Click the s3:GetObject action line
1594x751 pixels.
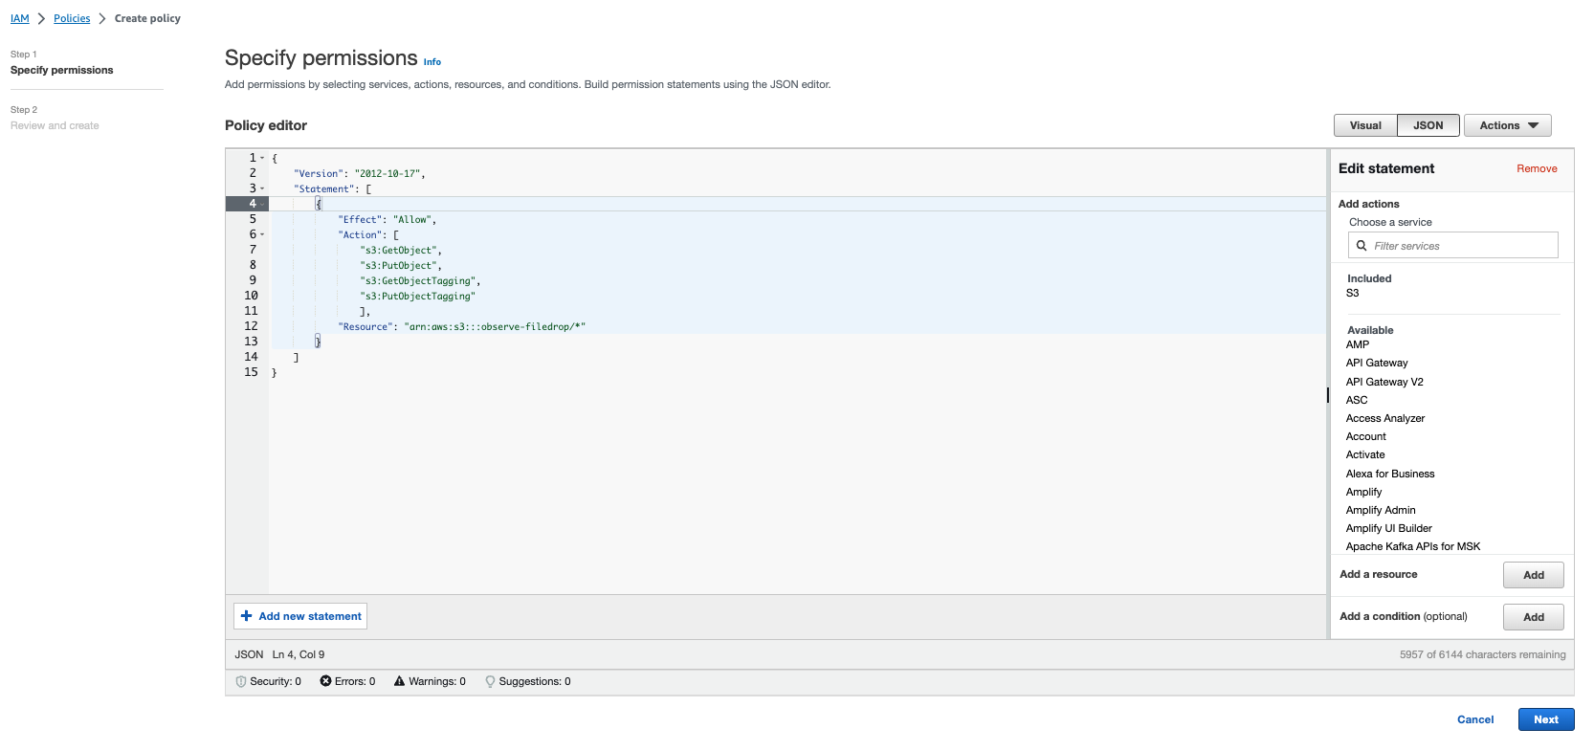click(x=401, y=250)
